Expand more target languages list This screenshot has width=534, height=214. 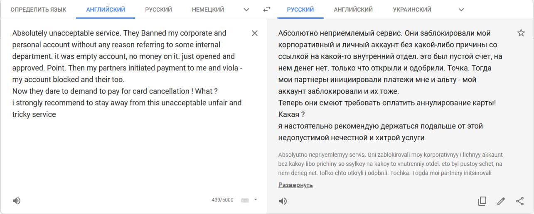(461, 10)
